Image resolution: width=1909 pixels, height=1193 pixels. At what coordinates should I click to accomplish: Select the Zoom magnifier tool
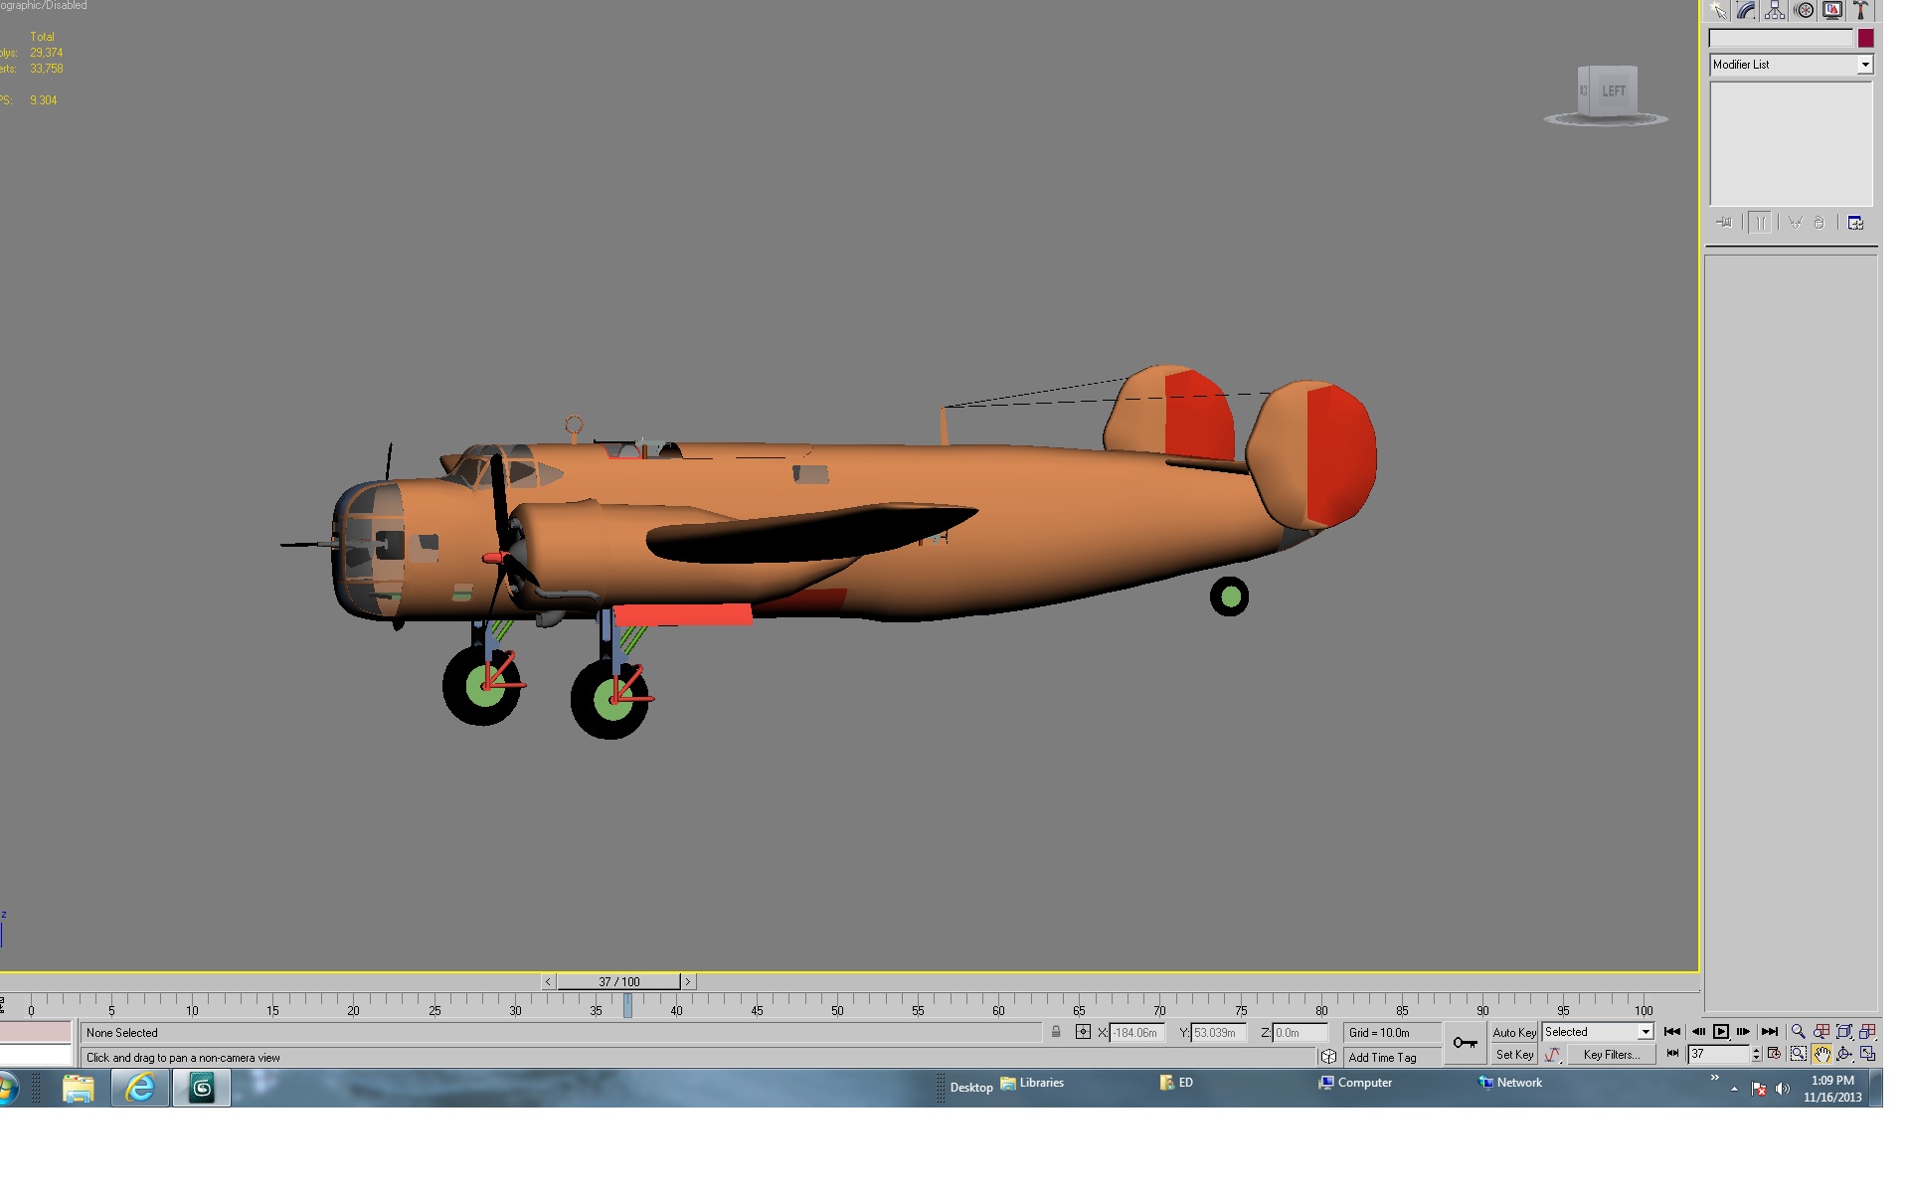[x=1798, y=1032]
